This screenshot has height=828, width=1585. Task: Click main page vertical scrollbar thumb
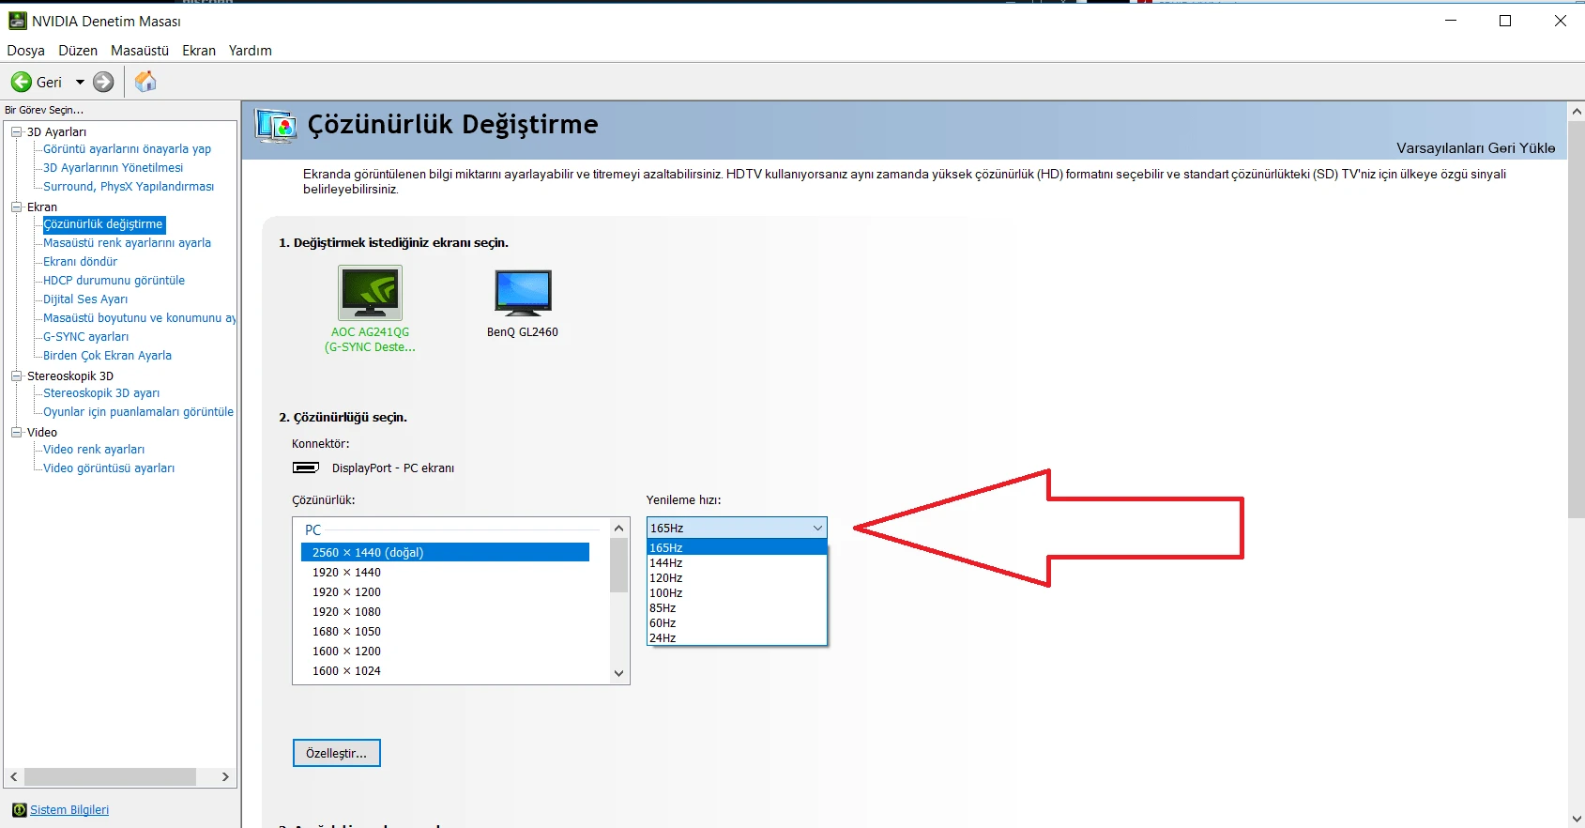[x=1577, y=319]
